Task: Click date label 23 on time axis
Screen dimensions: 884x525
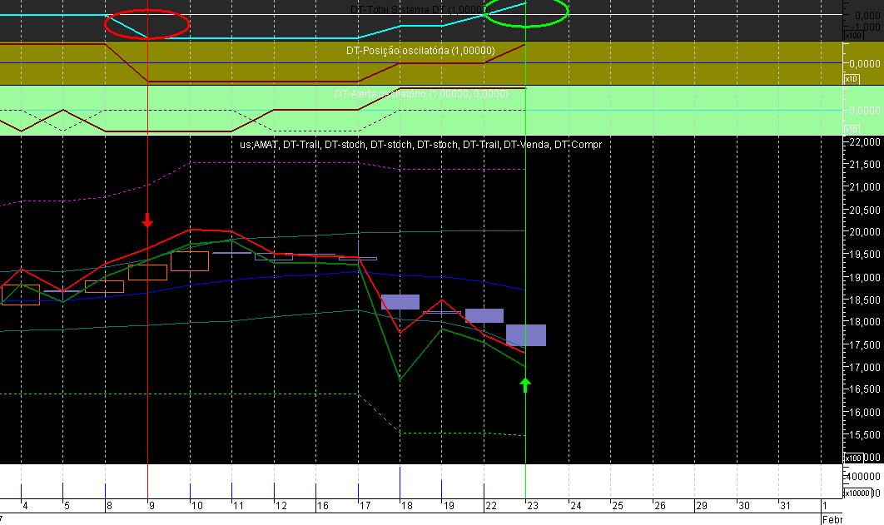Action: click(533, 506)
